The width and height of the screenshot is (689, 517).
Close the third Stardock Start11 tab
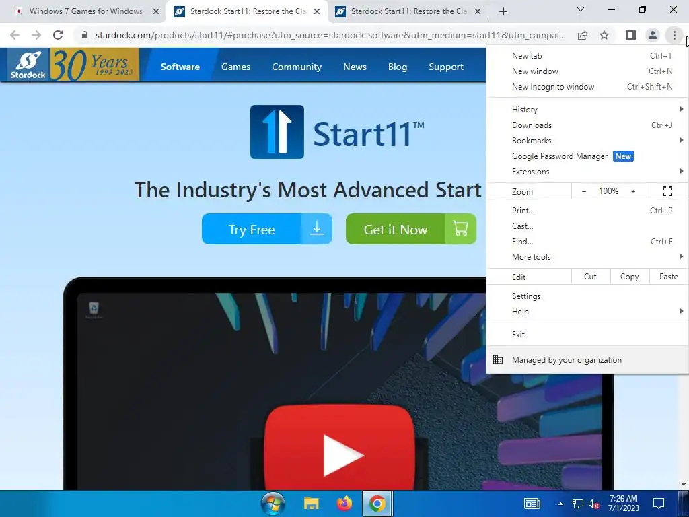(x=478, y=11)
